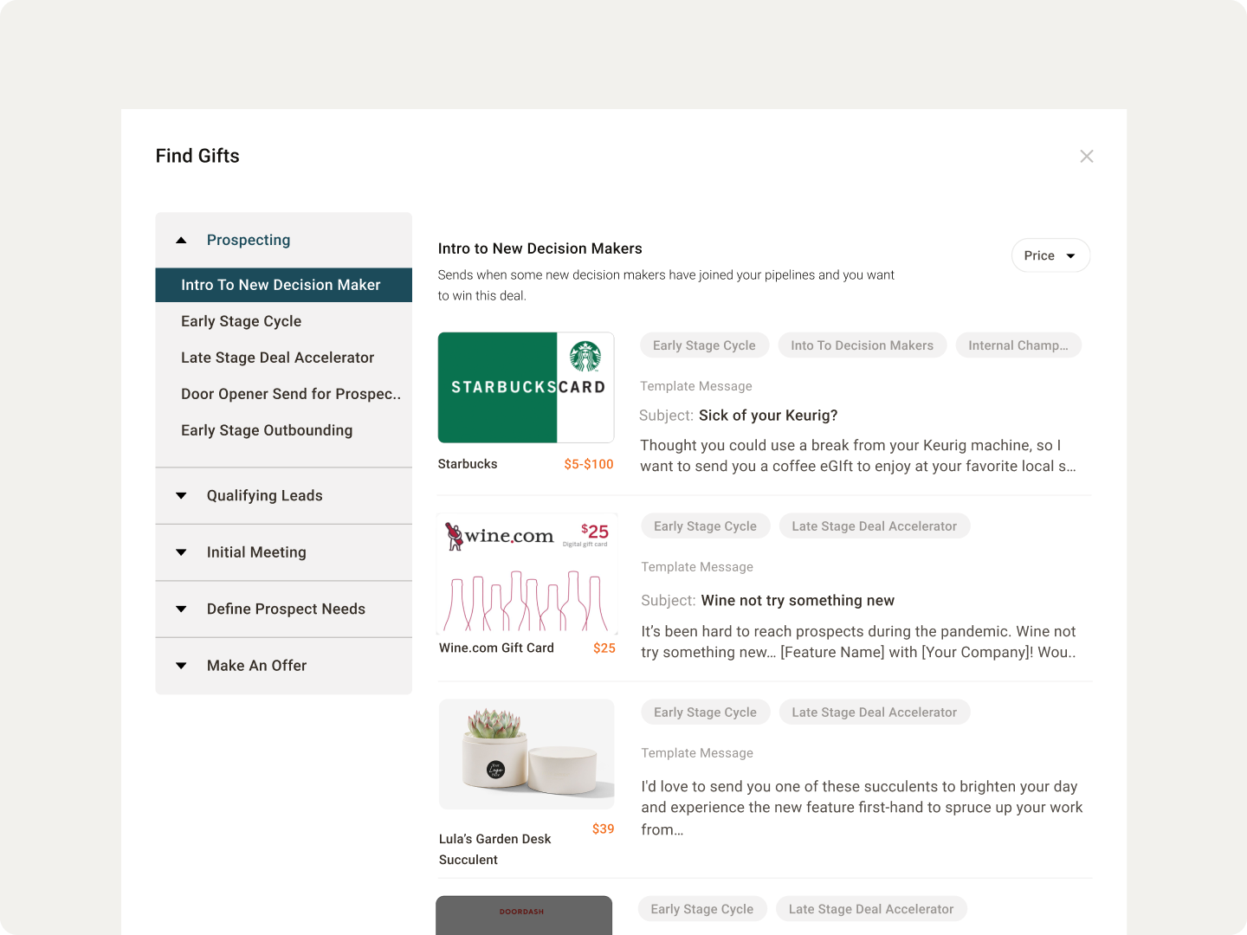1247x935 pixels.
Task: Click the Wine.com $25 price label
Action: coord(604,648)
